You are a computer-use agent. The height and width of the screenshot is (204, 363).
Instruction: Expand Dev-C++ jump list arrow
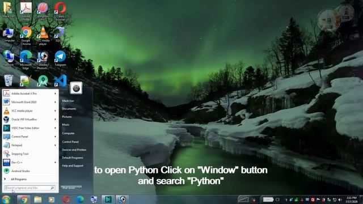55,163
